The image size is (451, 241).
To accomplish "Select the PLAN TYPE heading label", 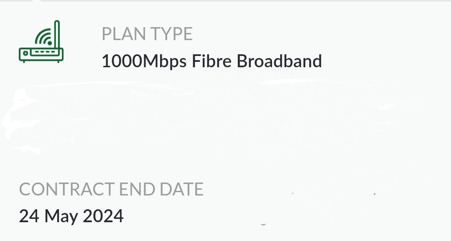I will 148,34.
